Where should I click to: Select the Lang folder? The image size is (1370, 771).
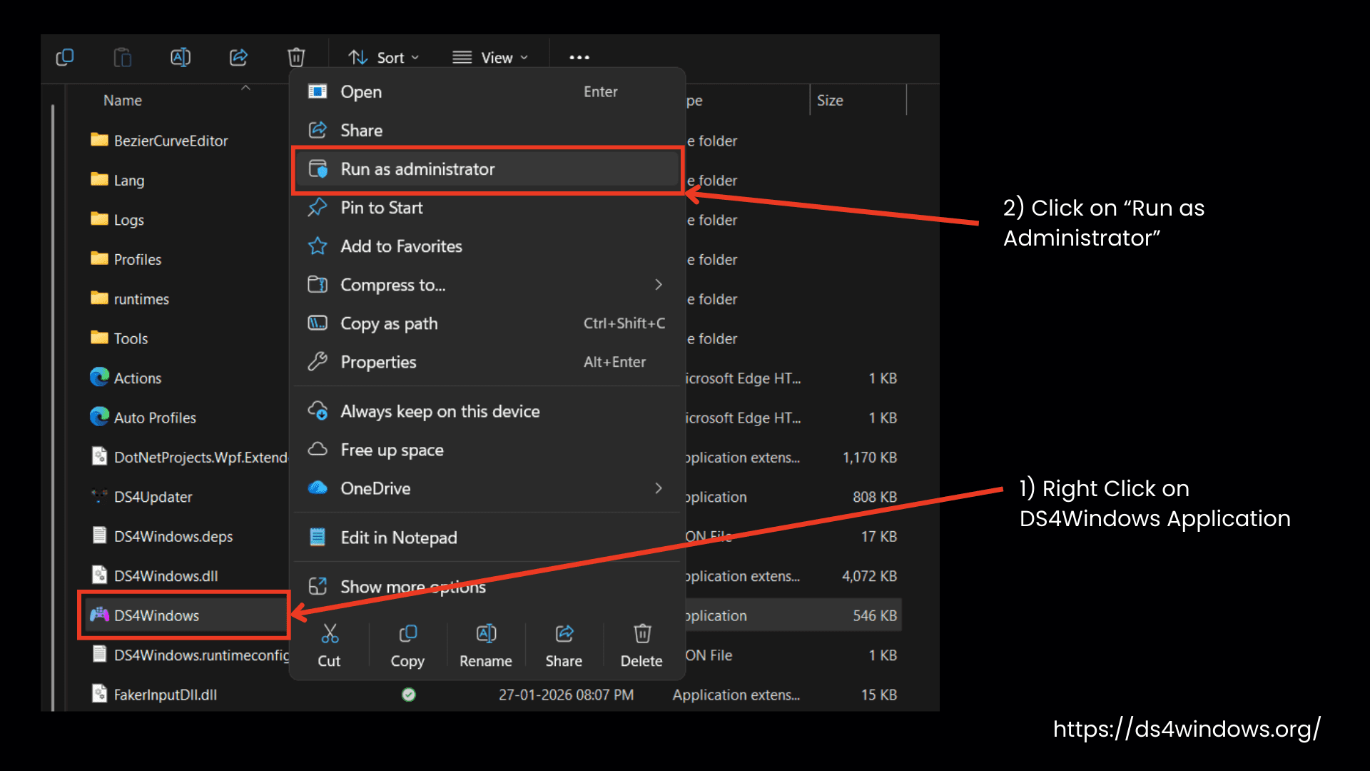118,180
